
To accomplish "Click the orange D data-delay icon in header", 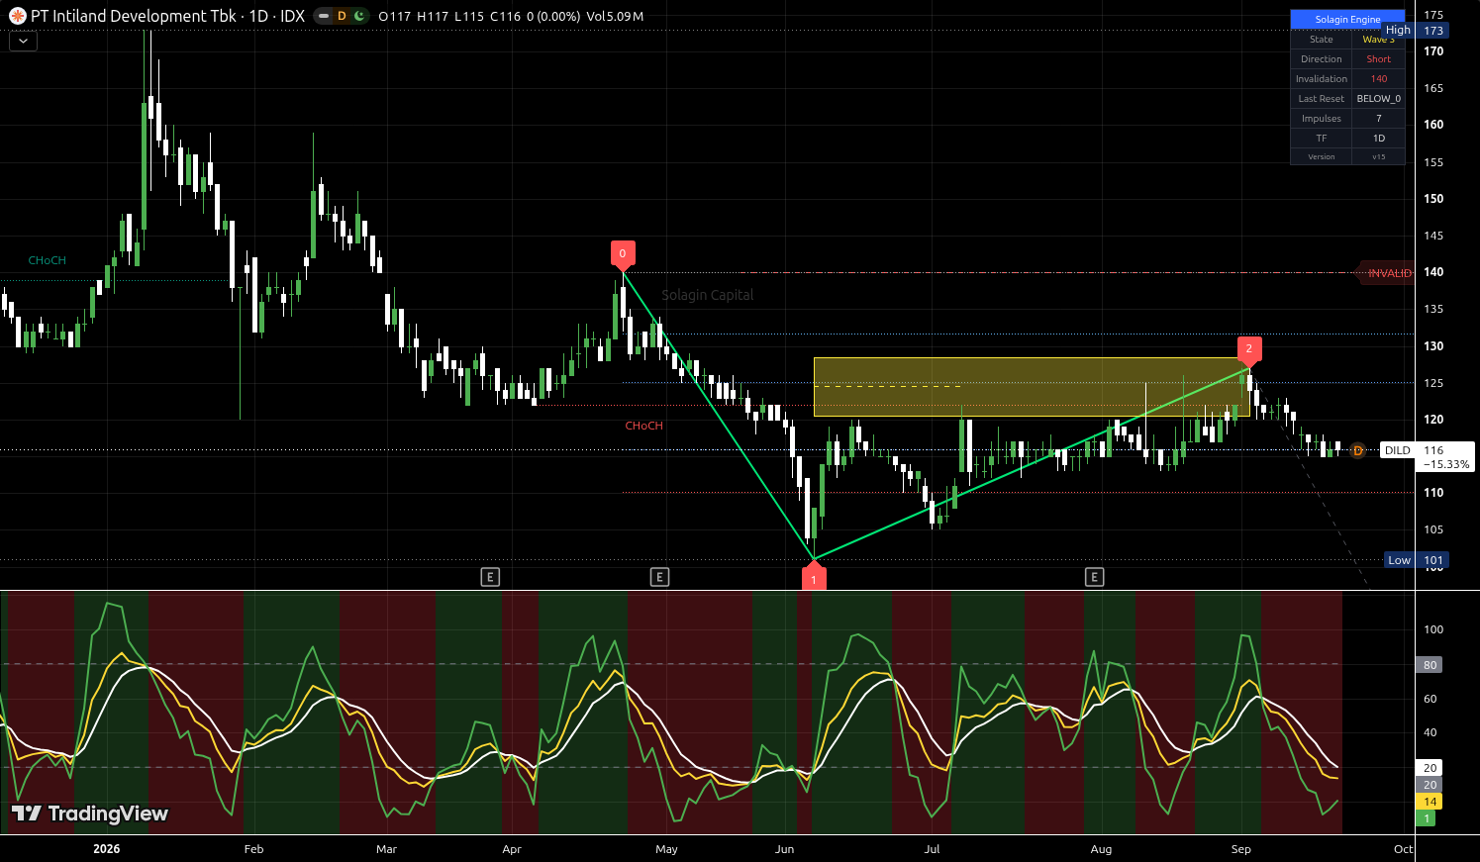I will point(342,16).
